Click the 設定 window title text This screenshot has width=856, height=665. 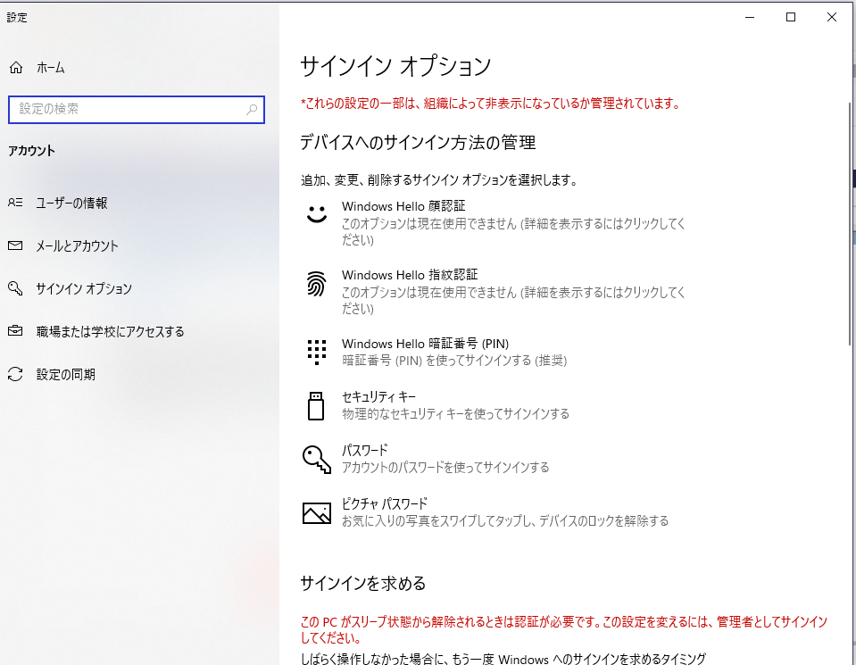pyautogui.click(x=17, y=18)
